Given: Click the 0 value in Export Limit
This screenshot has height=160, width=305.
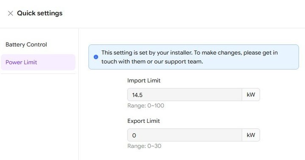Looking at the screenshot, I should pos(134,136).
